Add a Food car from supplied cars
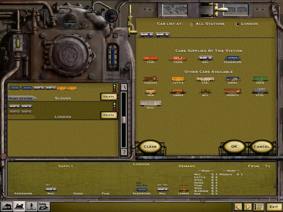283x212 pixels. point(150,58)
